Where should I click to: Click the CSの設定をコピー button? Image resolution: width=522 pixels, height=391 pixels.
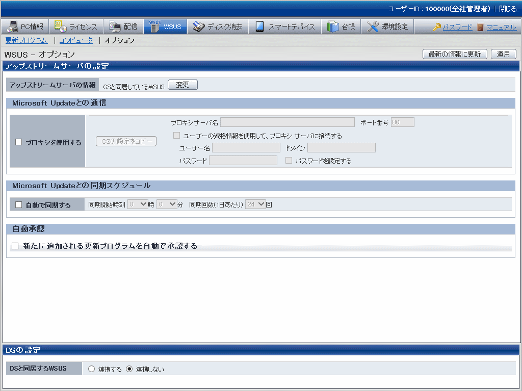click(x=126, y=141)
